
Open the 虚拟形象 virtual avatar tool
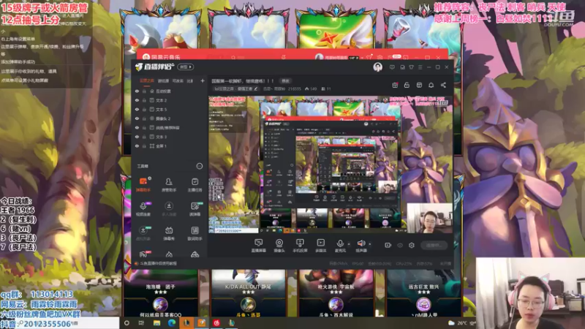click(143, 233)
